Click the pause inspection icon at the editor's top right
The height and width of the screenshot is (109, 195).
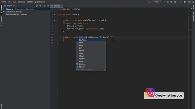click(x=191, y=8)
